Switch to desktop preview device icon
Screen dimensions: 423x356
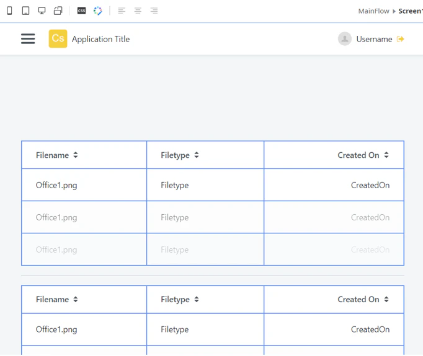[x=42, y=11]
